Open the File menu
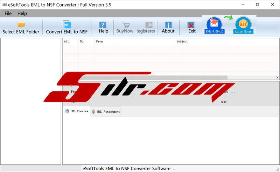Screen dimensions: 280x172 [x=8, y=13]
